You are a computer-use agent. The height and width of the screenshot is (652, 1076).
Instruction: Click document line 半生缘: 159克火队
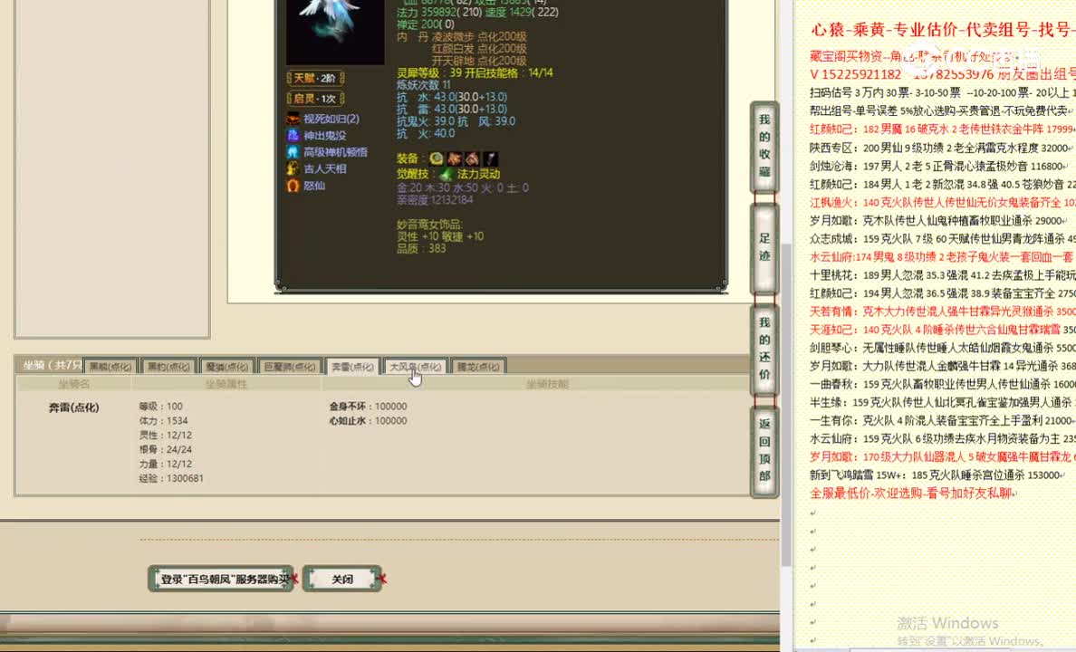pyautogui.click(x=943, y=402)
